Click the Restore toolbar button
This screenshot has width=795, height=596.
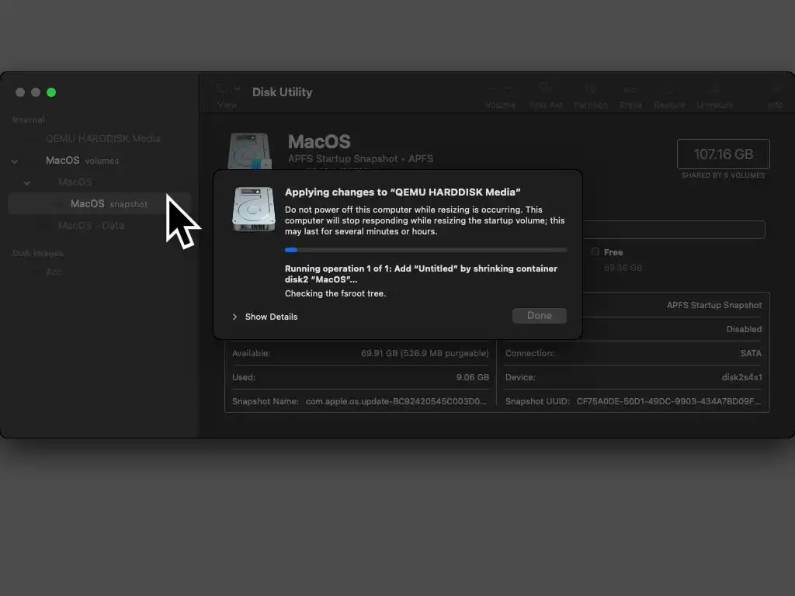pos(669,95)
